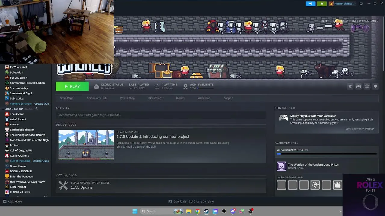Click the 1.7.6 update thumbnail image
The image size is (385, 216).
pyautogui.click(x=86, y=145)
